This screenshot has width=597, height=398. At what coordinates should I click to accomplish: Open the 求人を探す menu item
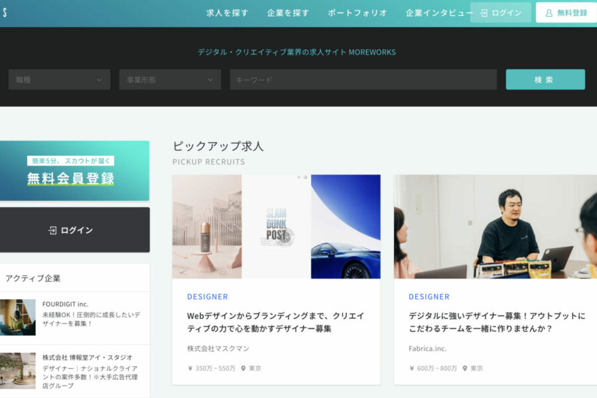(227, 13)
